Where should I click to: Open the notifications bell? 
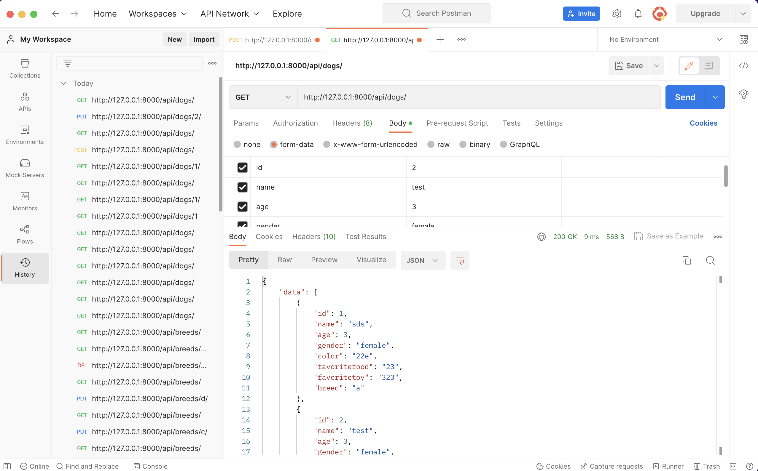pyautogui.click(x=638, y=14)
